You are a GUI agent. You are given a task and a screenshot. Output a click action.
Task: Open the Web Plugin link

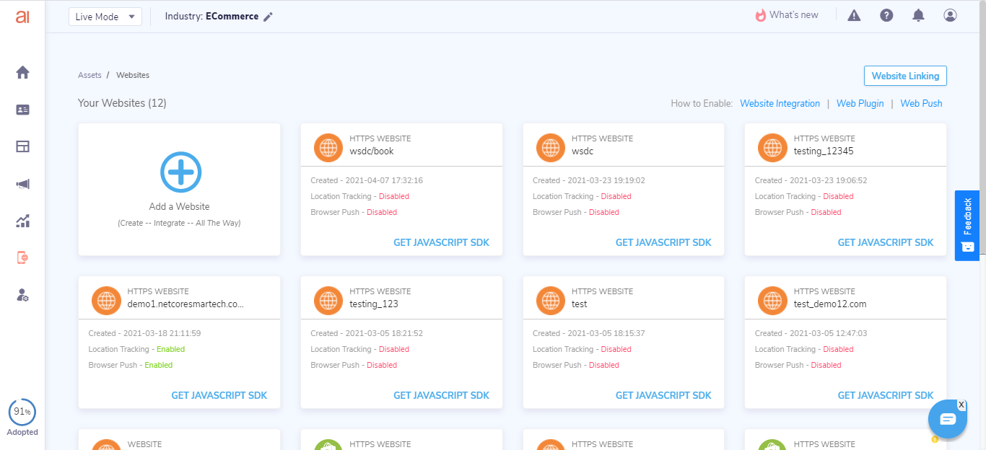860,104
